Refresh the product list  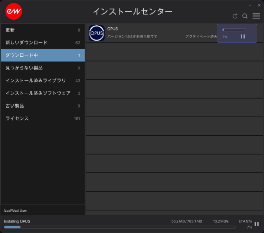[235, 16]
